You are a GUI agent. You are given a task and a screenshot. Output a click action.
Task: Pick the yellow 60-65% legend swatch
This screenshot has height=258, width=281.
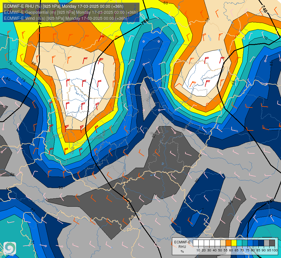coord(234,243)
